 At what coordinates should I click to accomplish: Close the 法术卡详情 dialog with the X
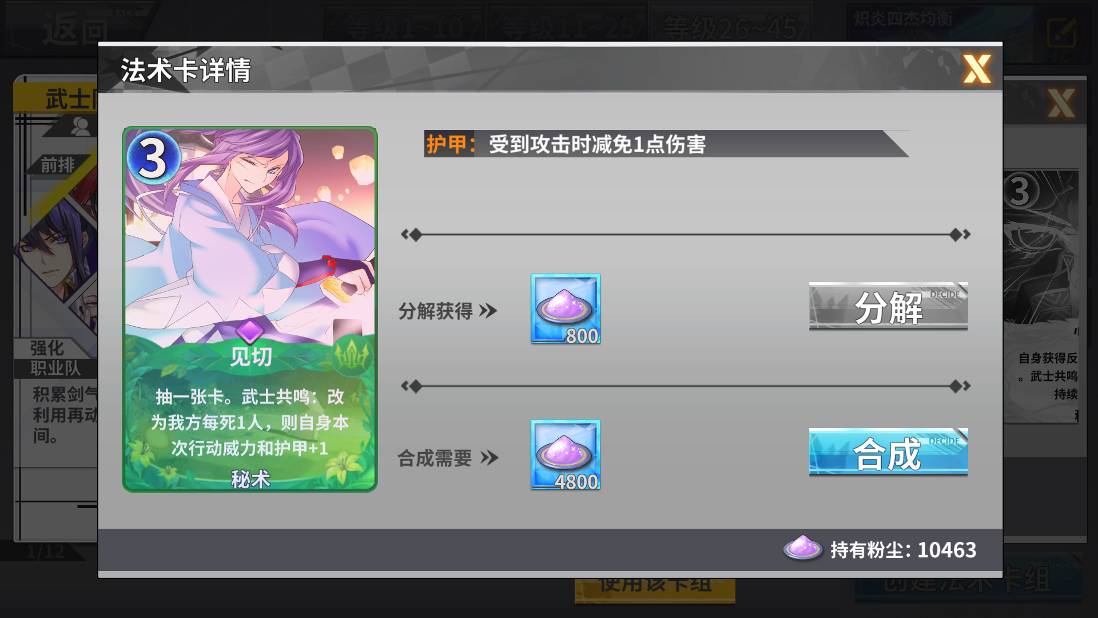(977, 69)
